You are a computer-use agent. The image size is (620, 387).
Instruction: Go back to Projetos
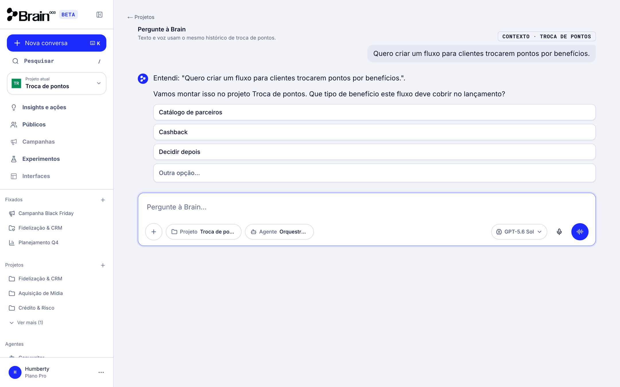click(x=141, y=17)
